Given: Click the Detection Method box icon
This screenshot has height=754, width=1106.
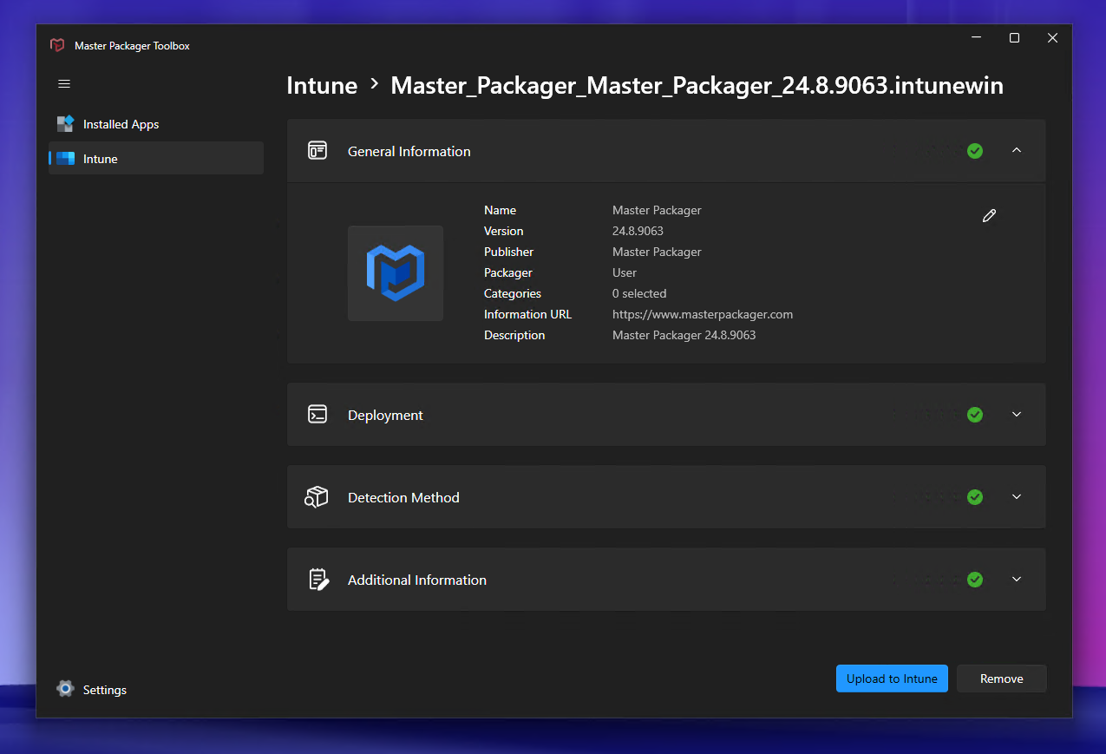Looking at the screenshot, I should [317, 497].
